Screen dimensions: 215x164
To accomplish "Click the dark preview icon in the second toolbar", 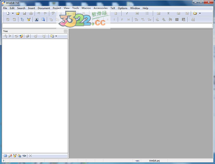I will click(177, 20).
